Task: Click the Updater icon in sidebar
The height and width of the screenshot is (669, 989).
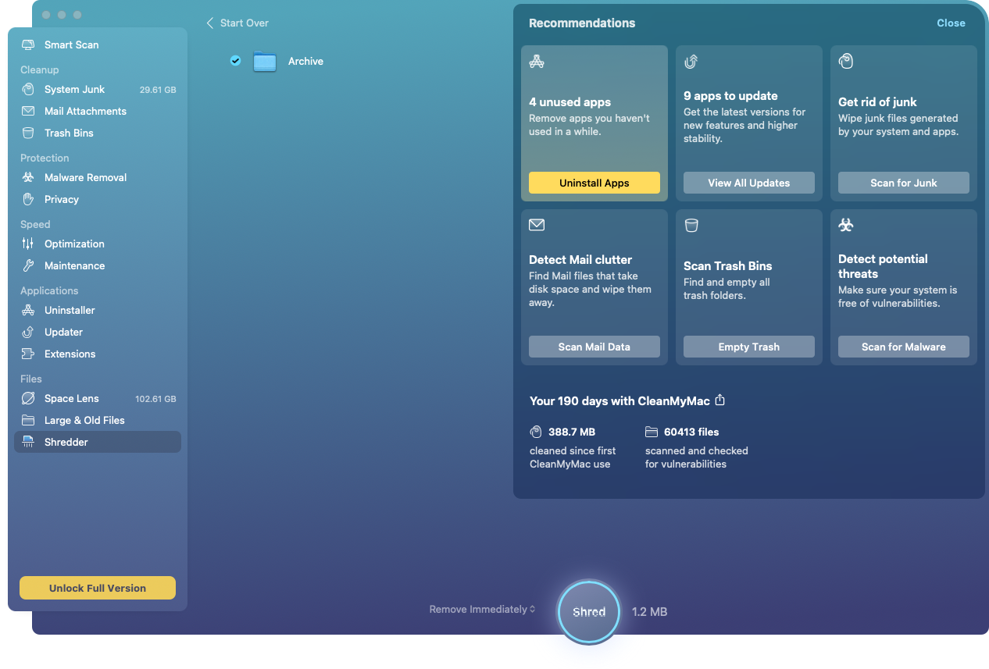Action: tap(28, 333)
